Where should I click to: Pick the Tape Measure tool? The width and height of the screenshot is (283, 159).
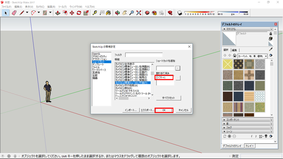point(95,13)
